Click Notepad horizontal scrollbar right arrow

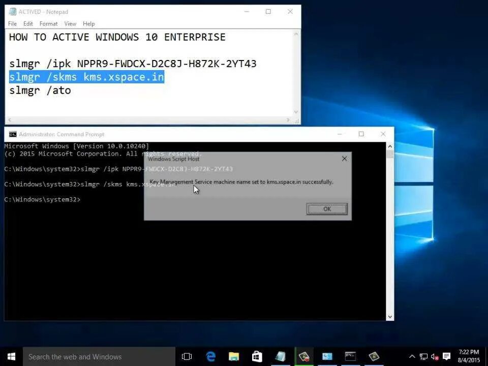click(x=289, y=120)
